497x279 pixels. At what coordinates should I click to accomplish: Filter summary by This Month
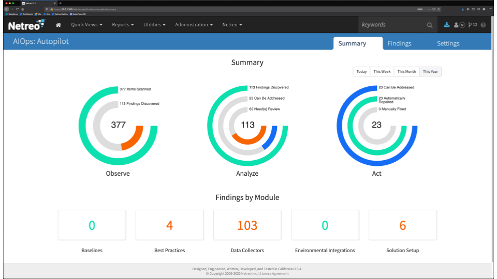pos(407,71)
